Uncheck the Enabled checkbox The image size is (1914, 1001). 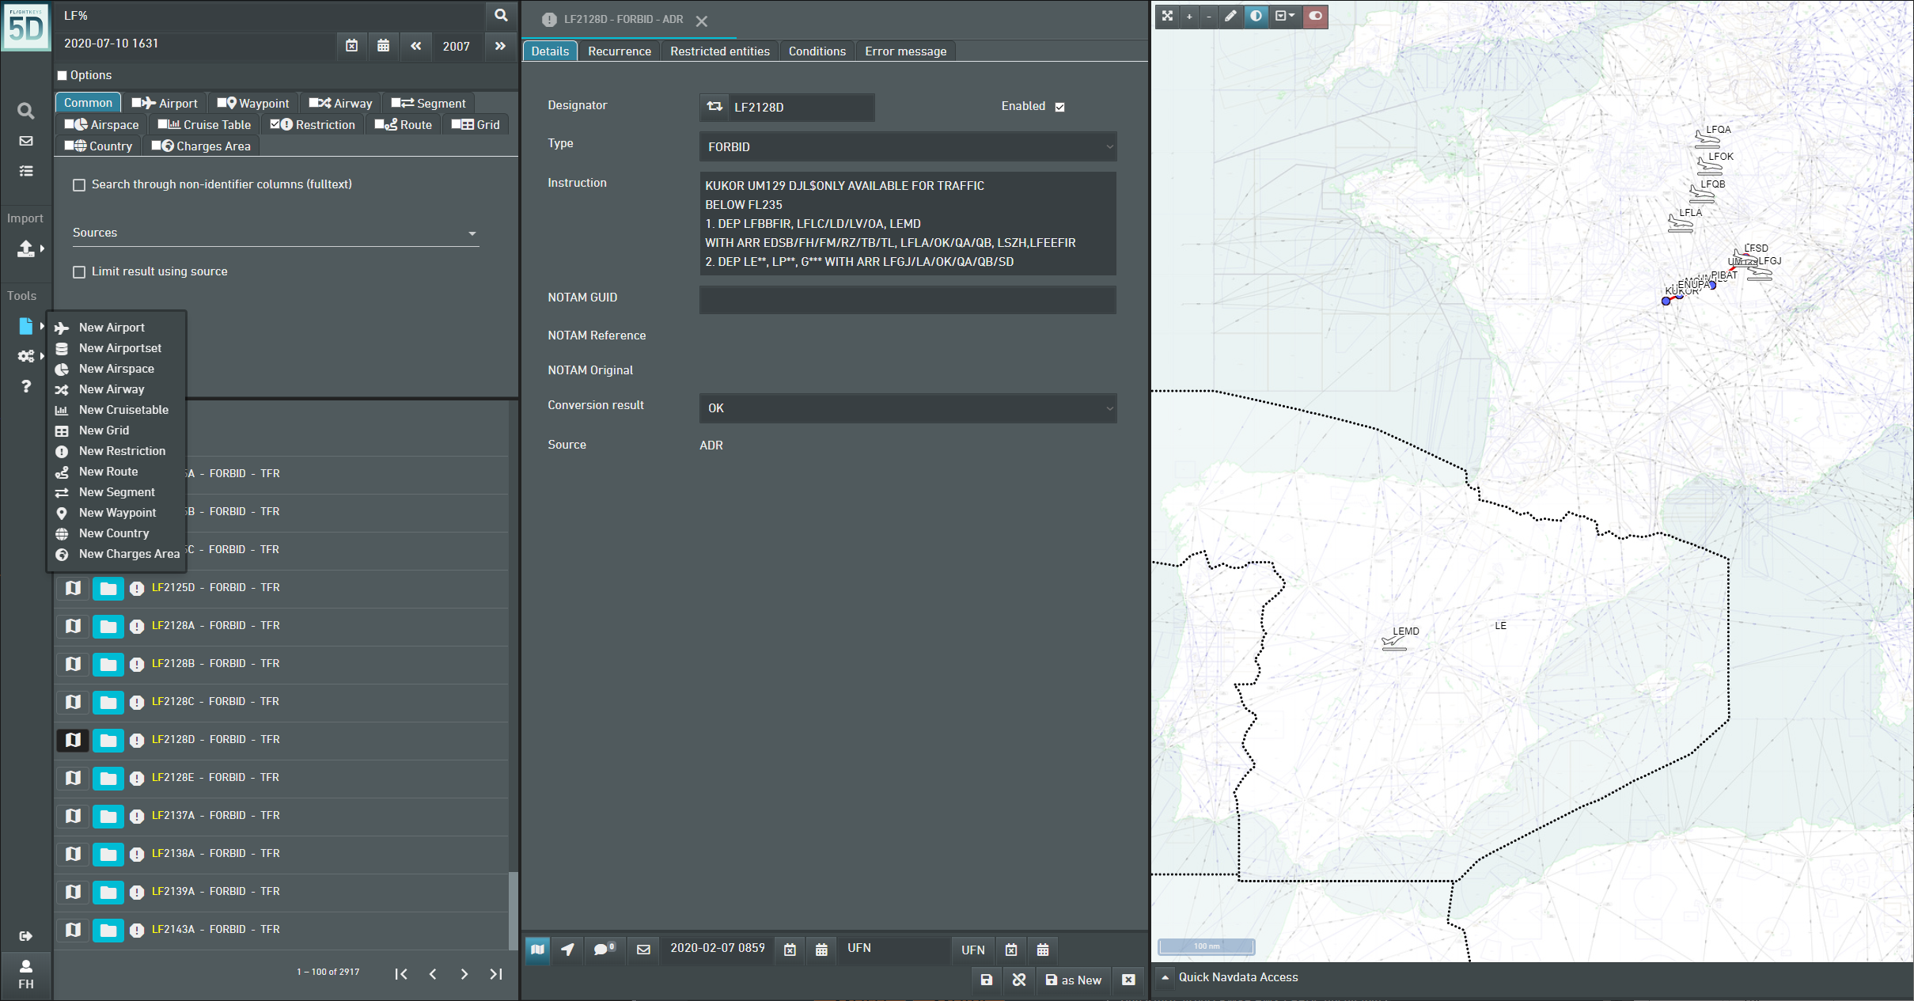1059,107
